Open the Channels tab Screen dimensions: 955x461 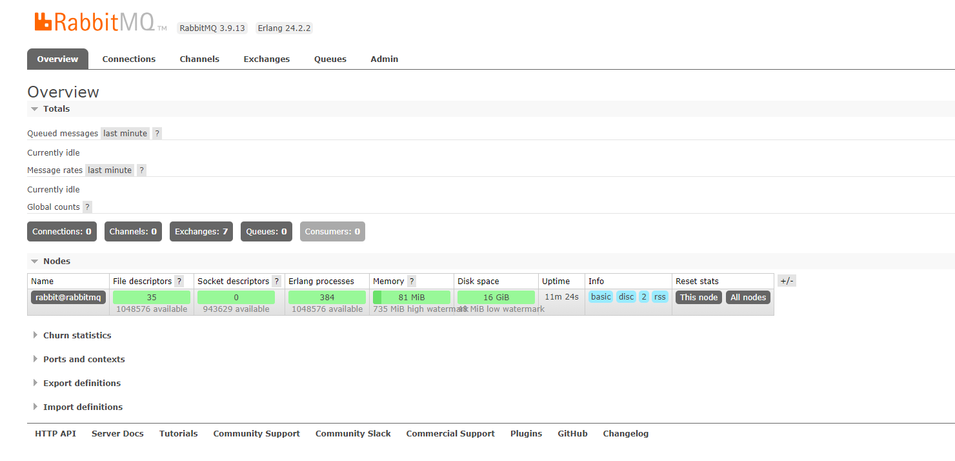[x=199, y=59]
